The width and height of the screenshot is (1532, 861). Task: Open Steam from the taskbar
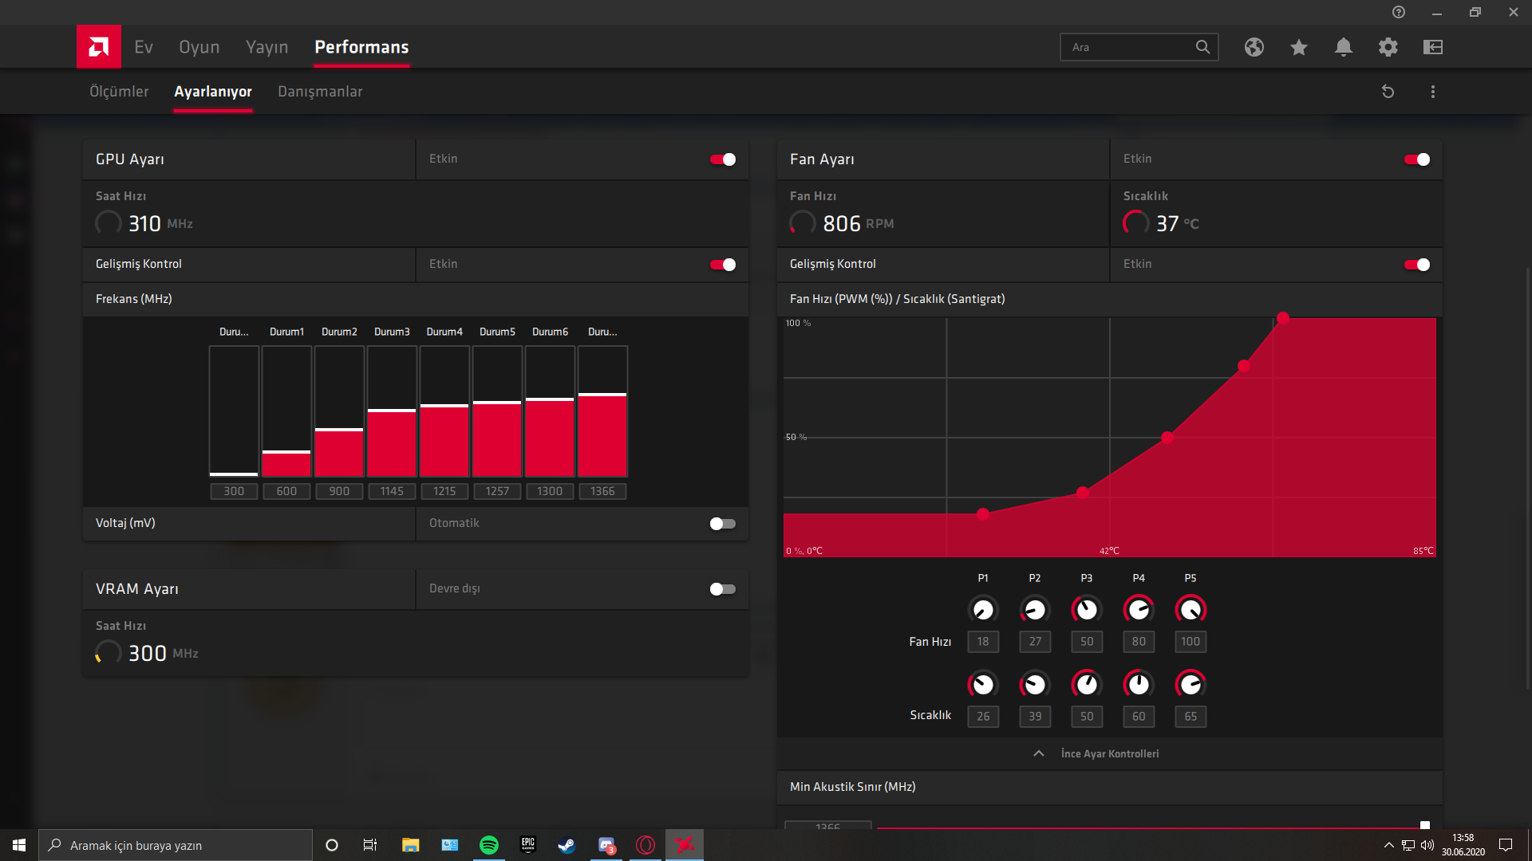567,845
